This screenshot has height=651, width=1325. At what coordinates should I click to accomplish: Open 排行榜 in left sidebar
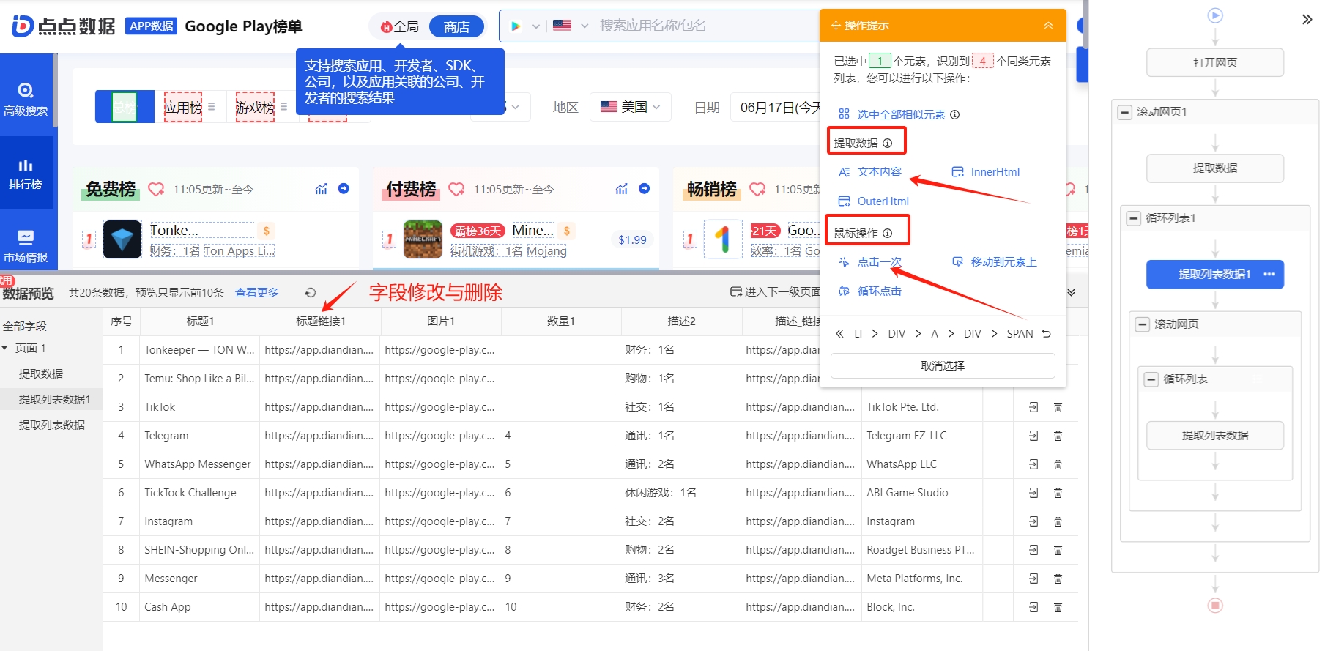pos(26,174)
